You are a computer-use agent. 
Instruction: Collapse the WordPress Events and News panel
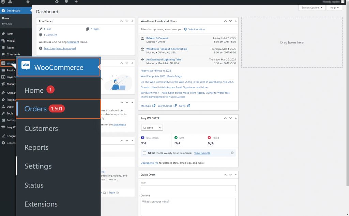(x=235, y=21)
